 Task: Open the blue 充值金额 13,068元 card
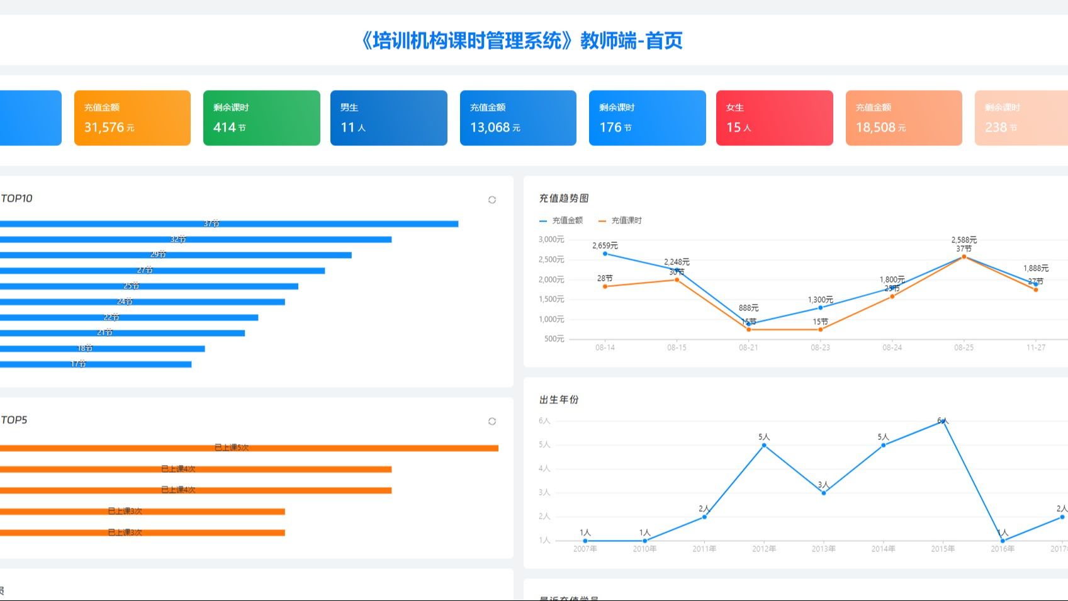click(x=518, y=118)
